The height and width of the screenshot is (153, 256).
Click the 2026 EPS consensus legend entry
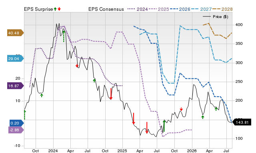(x=180, y=9)
